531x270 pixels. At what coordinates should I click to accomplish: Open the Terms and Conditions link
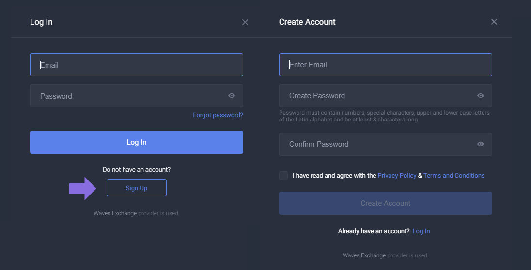pyautogui.click(x=454, y=176)
